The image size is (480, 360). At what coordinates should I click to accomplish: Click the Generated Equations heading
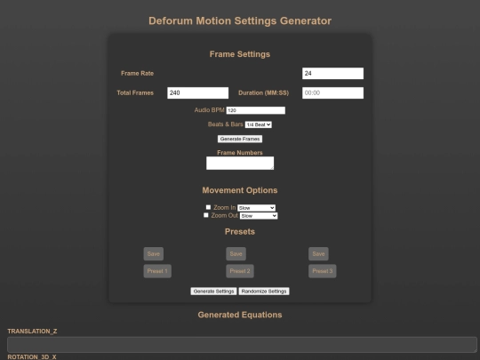240,315
